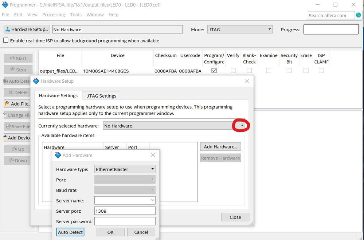Tick the ISP CLAMP checkbox in the device row
Screen dimensions: 364x240
321,70
